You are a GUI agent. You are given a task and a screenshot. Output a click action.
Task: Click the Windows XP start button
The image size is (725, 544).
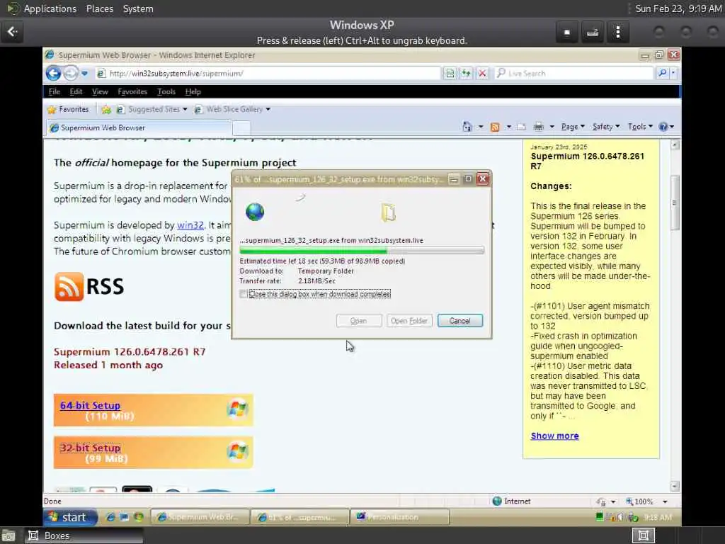click(70, 517)
